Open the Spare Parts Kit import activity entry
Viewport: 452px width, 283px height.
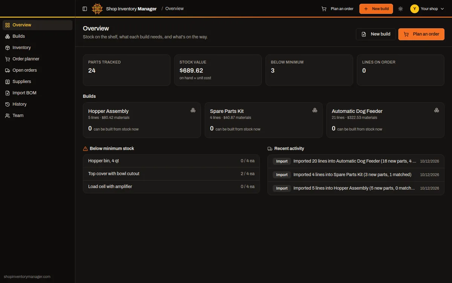click(356, 175)
